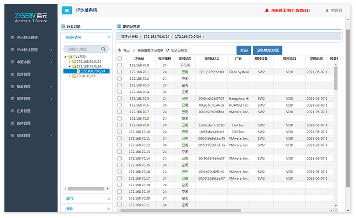Screen dimensions: 356x218
Task: Click the right arrow of the tree scrollbar
Action: tap(107, 189)
